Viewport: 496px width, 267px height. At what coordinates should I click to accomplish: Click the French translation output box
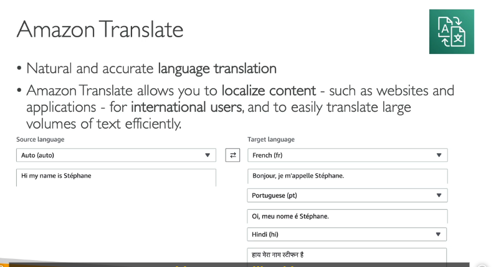347,176
